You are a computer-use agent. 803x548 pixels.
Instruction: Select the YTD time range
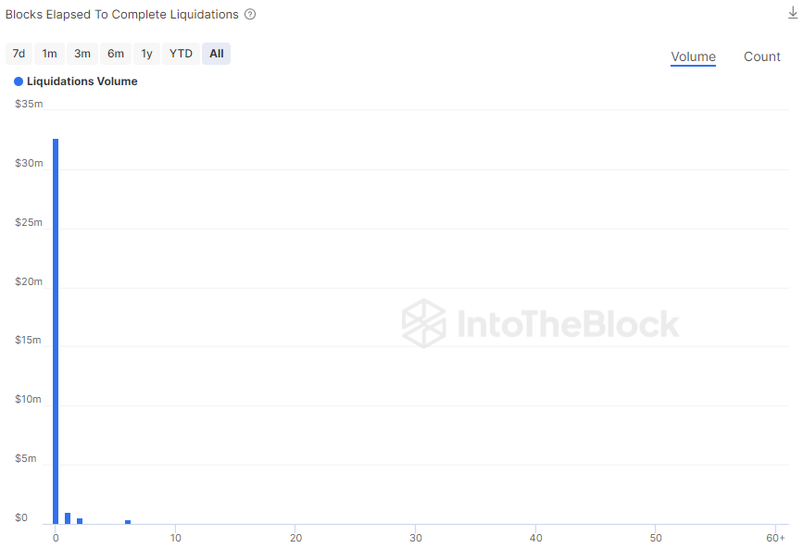pos(181,54)
